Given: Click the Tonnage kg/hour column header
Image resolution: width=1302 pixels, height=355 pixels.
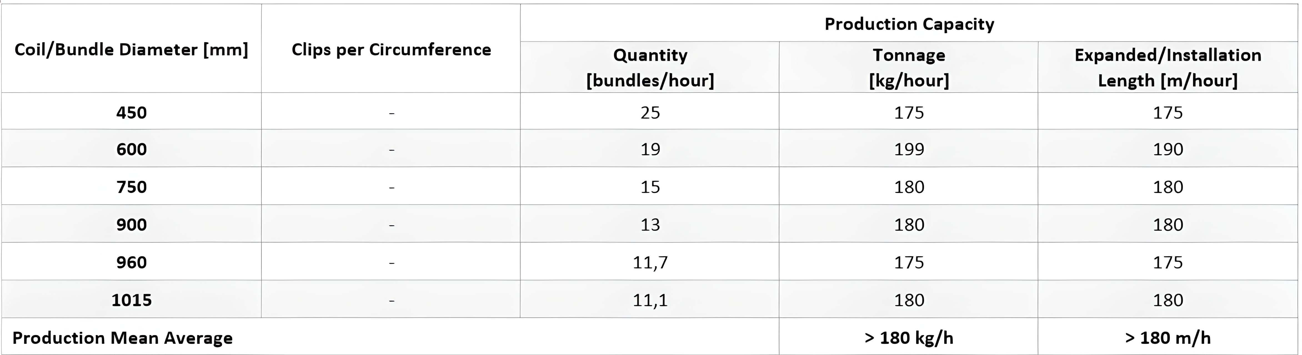Looking at the screenshot, I should pos(909,67).
